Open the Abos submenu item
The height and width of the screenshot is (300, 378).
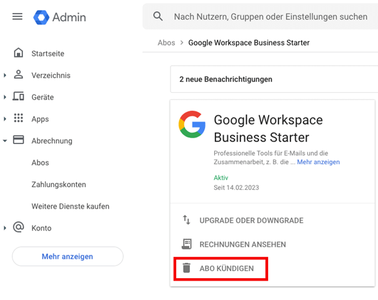pos(40,162)
